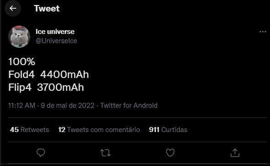Click the Tweet header title
The image size is (270, 166).
[47, 8]
